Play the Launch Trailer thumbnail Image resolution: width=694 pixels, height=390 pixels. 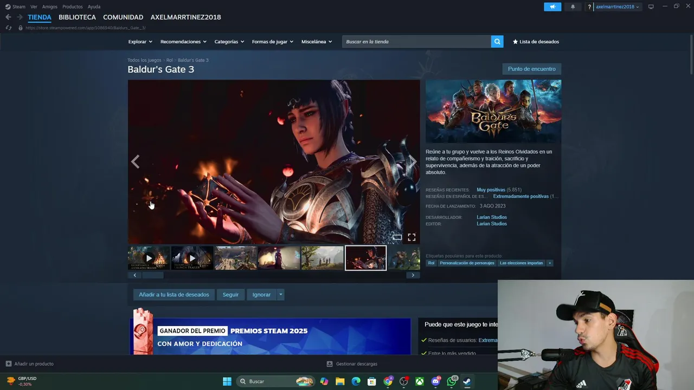coord(192,258)
